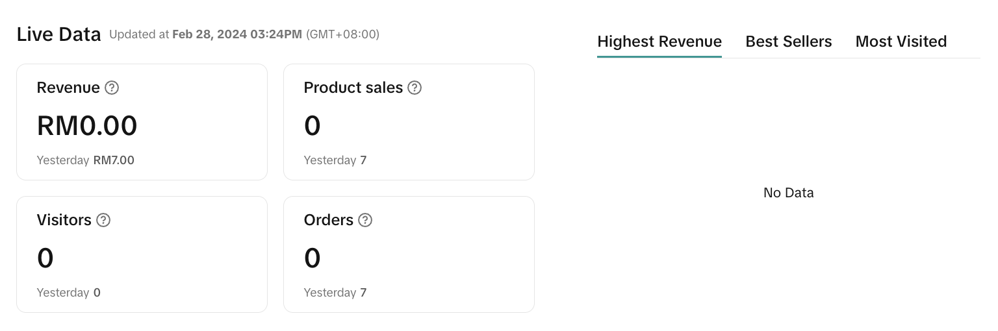
Task: Click the Revenue label in its card
Action: pos(68,88)
